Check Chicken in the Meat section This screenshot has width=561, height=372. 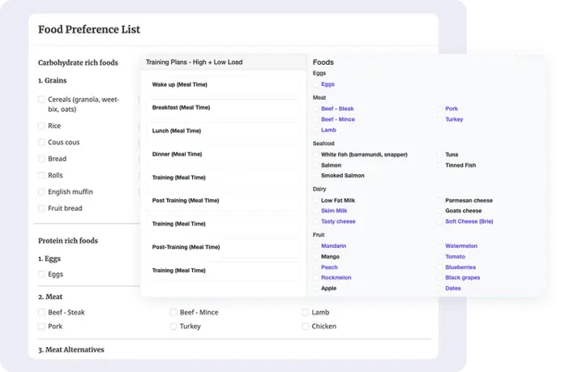306,327
